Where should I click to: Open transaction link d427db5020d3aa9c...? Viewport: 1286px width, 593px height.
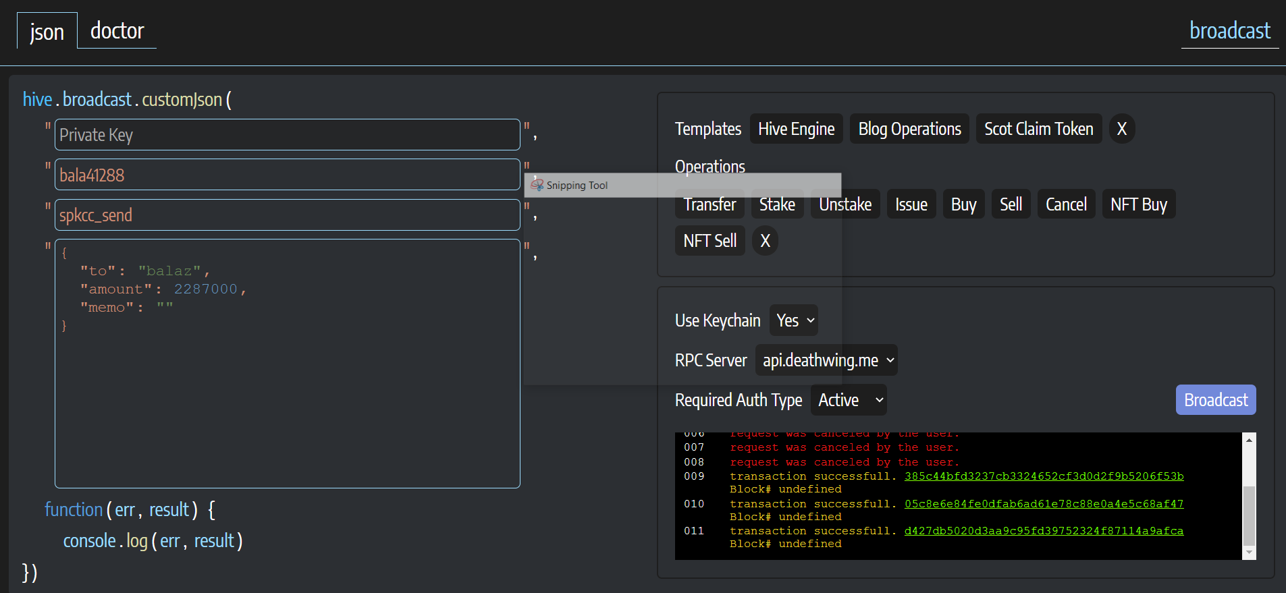pyautogui.click(x=1044, y=531)
